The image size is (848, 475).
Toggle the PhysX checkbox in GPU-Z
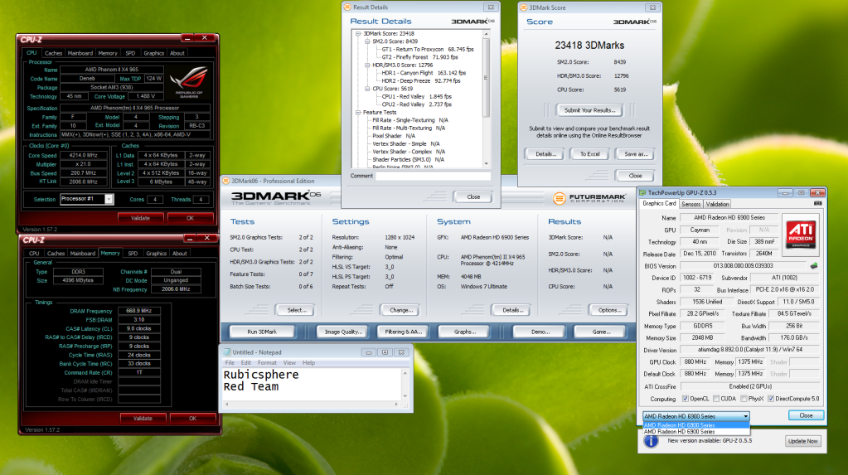tap(744, 399)
